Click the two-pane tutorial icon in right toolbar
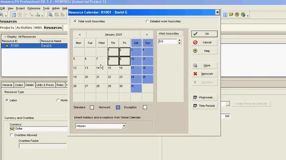Viewport: 286px width, 160px height. (225, 15)
